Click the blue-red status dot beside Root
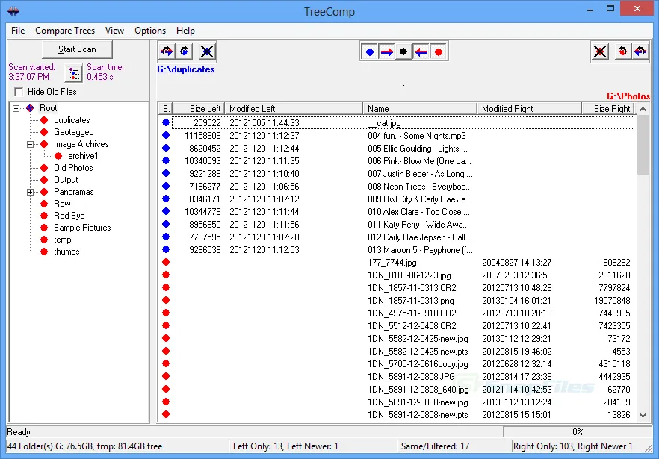The width and height of the screenshot is (659, 459). point(30,108)
